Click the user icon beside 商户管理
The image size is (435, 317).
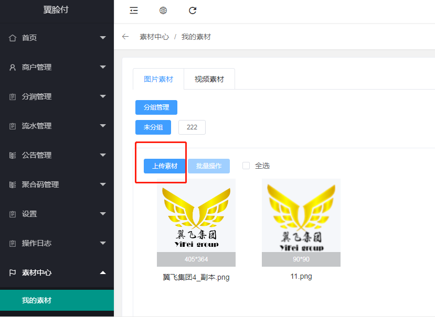click(13, 67)
